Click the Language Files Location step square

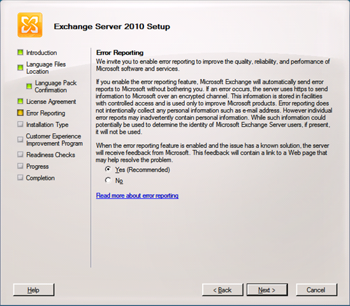pos(20,68)
